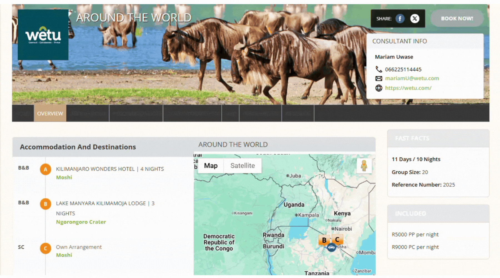Click the phone icon in Consultant Info
500x278 pixels.
379,69
